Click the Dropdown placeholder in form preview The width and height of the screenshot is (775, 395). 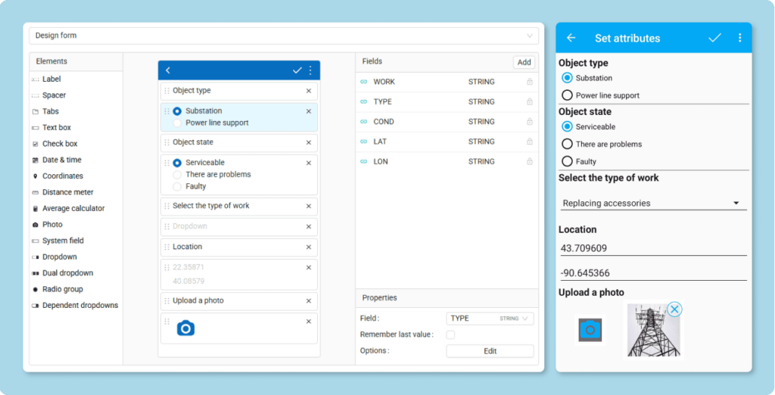click(238, 227)
